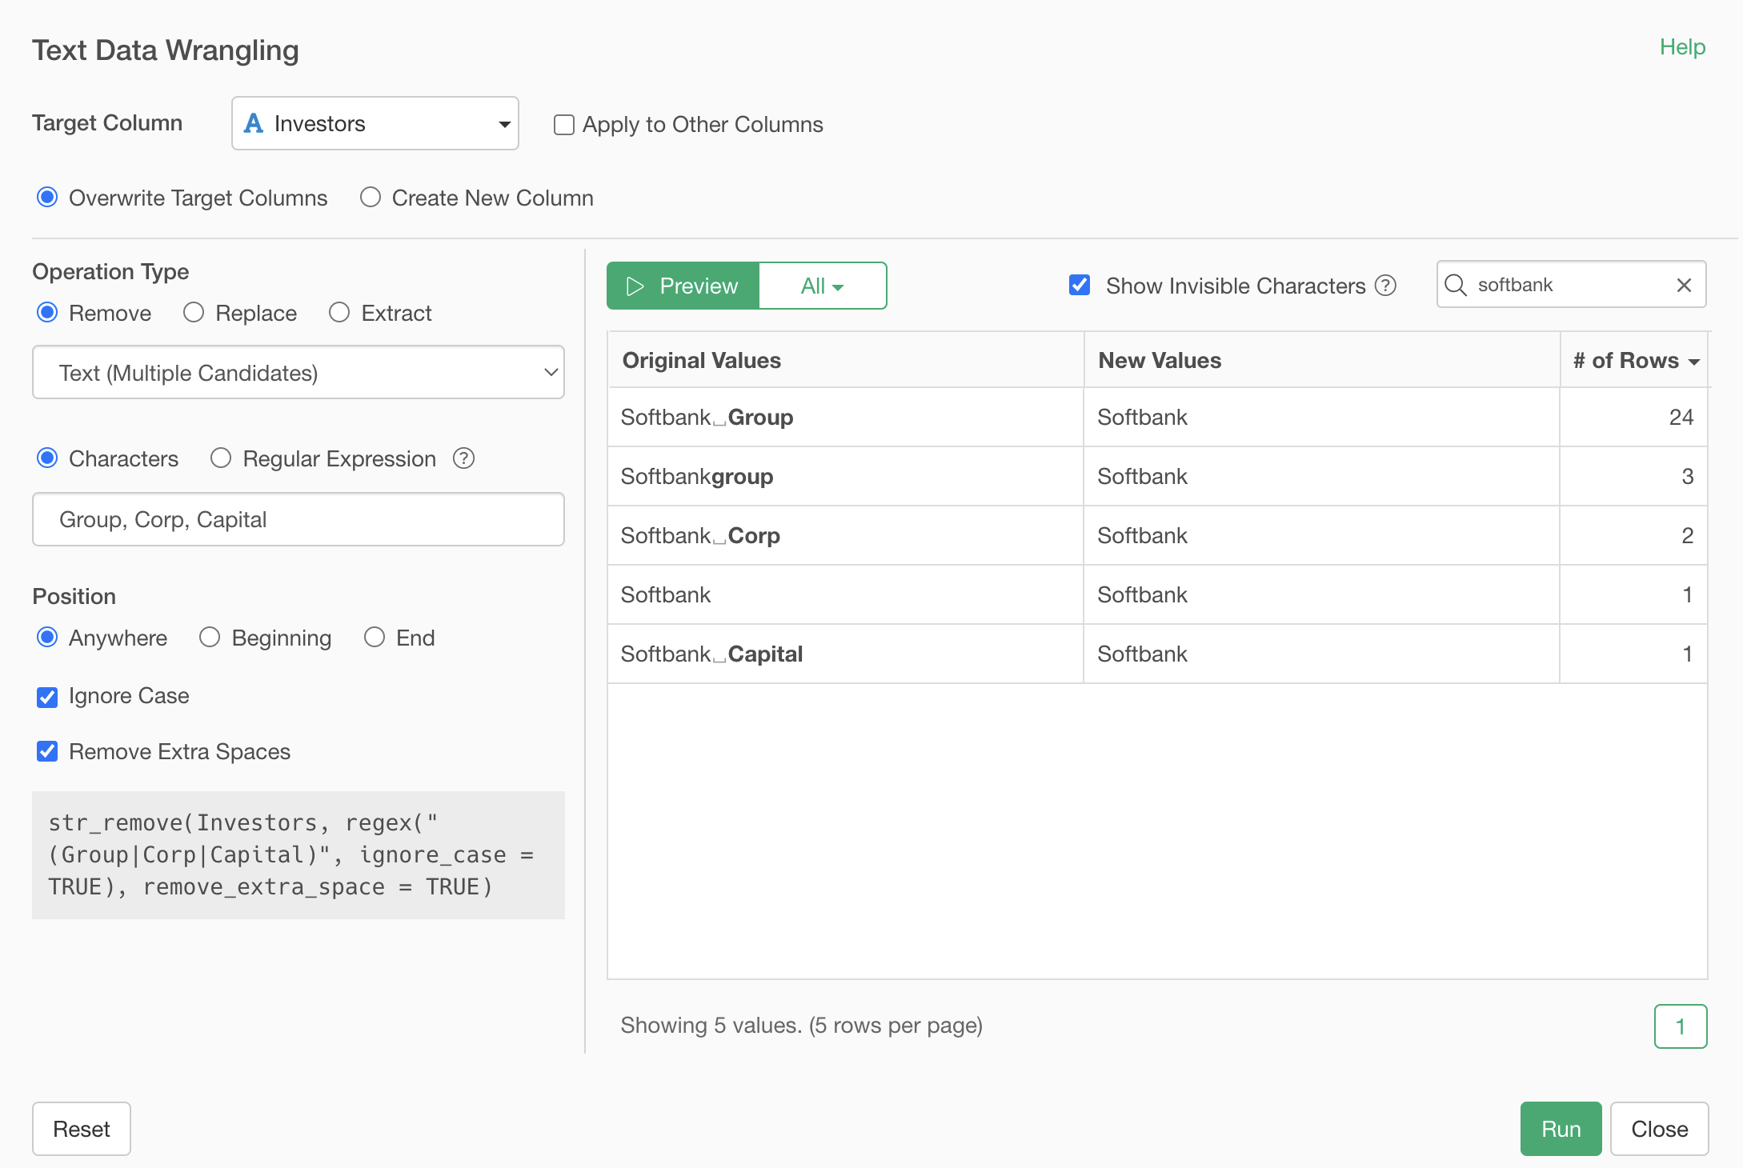The height and width of the screenshot is (1168, 1743).
Task: Click the blue A data type icon beside Investors
Action: pyautogui.click(x=254, y=122)
